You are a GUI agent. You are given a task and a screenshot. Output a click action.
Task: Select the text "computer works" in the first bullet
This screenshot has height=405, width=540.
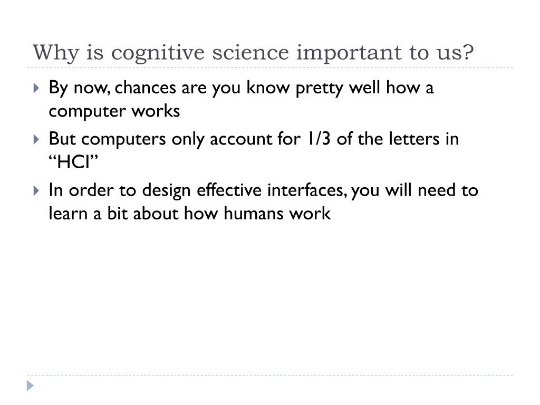tap(114, 111)
